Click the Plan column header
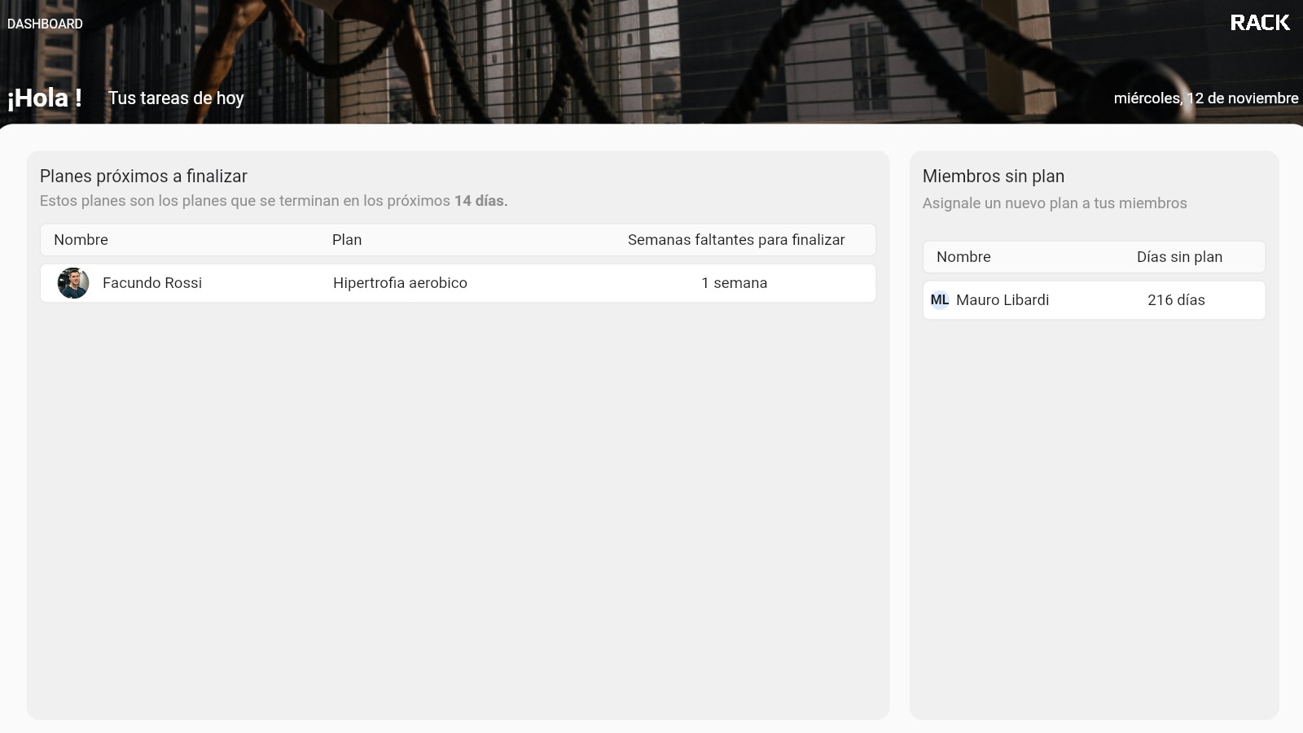1303x733 pixels. (346, 239)
